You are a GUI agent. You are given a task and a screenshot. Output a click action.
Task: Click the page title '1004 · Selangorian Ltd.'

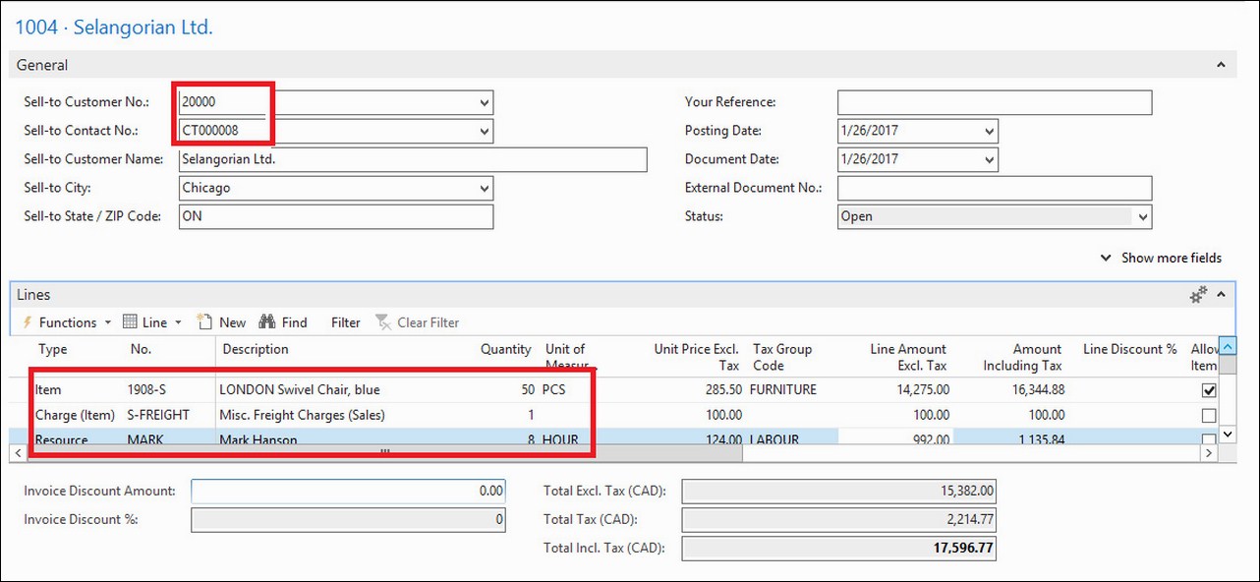click(x=114, y=28)
